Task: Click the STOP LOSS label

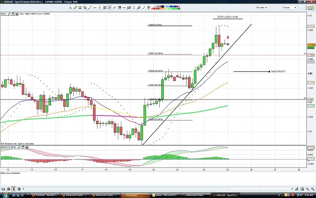Action: [228, 17]
